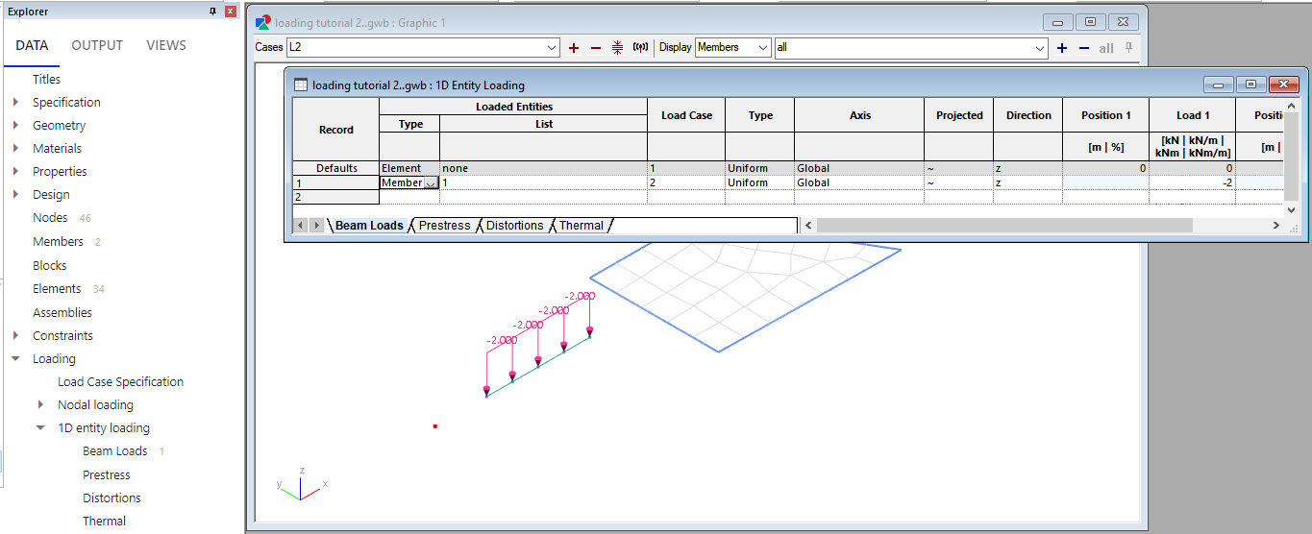Select Assemblies item in Explorer tree
The height and width of the screenshot is (534, 1312).
[62, 312]
